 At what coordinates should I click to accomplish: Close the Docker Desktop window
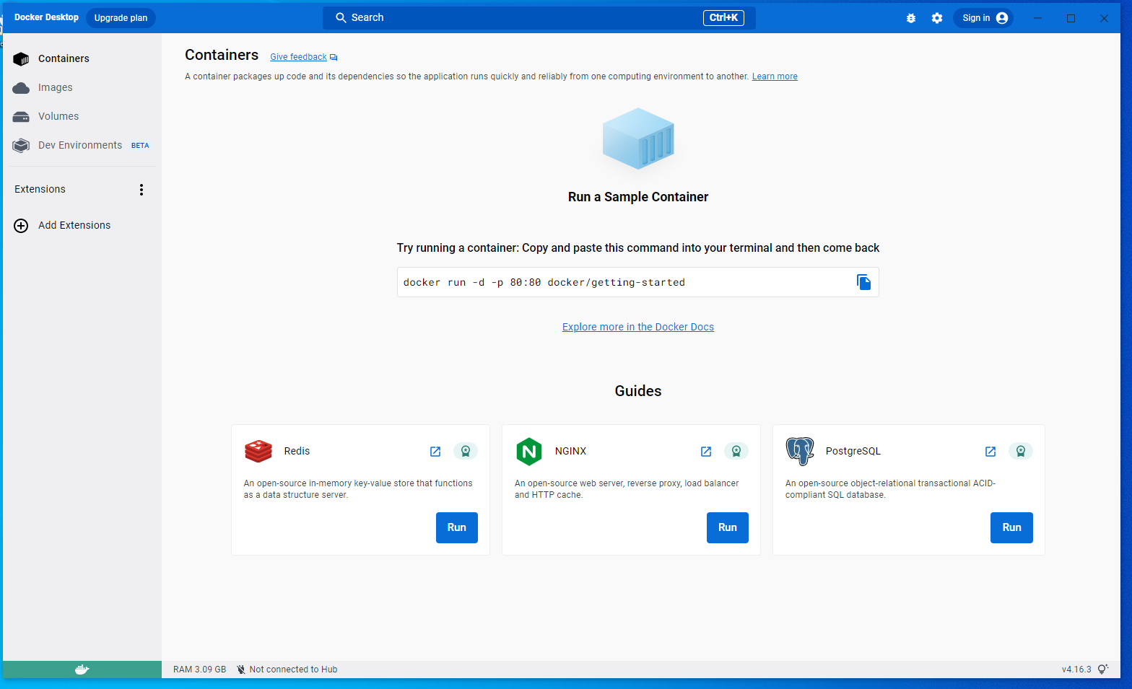[x=1104, y=18]
